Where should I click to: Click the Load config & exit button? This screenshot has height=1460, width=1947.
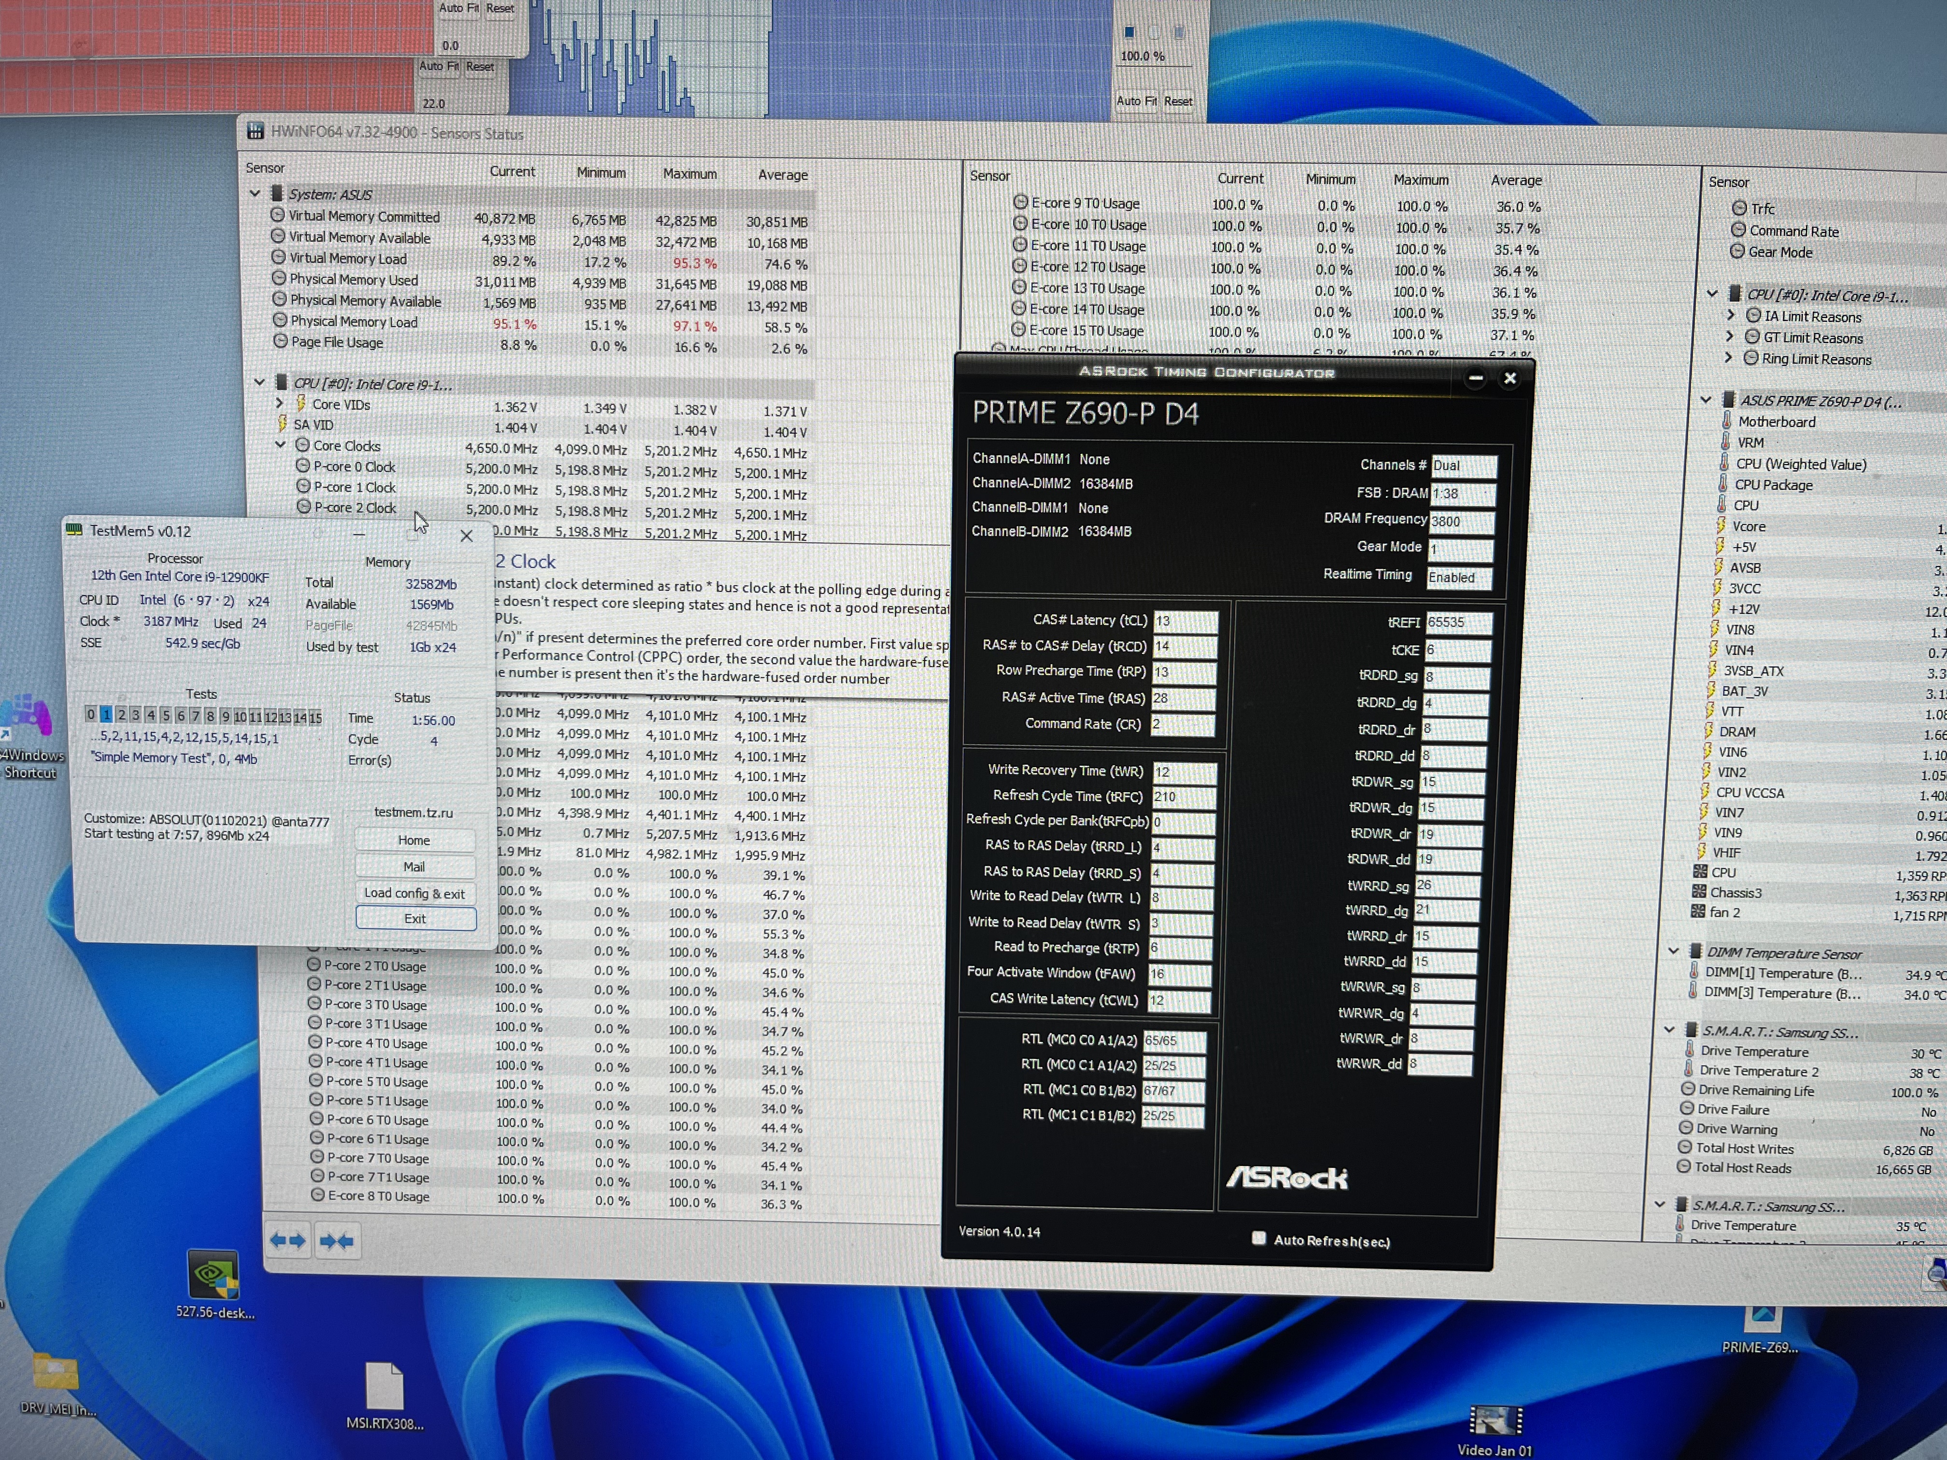click(x=415, y=893)
